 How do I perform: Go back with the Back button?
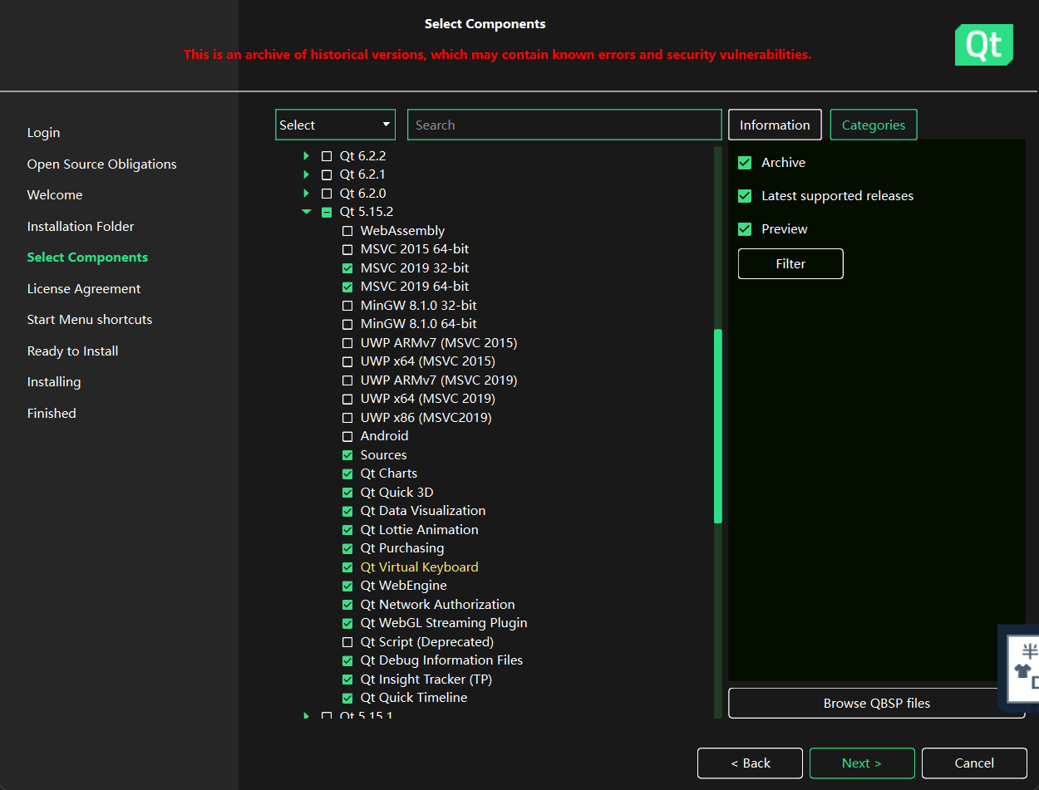[x=750, y=763]
